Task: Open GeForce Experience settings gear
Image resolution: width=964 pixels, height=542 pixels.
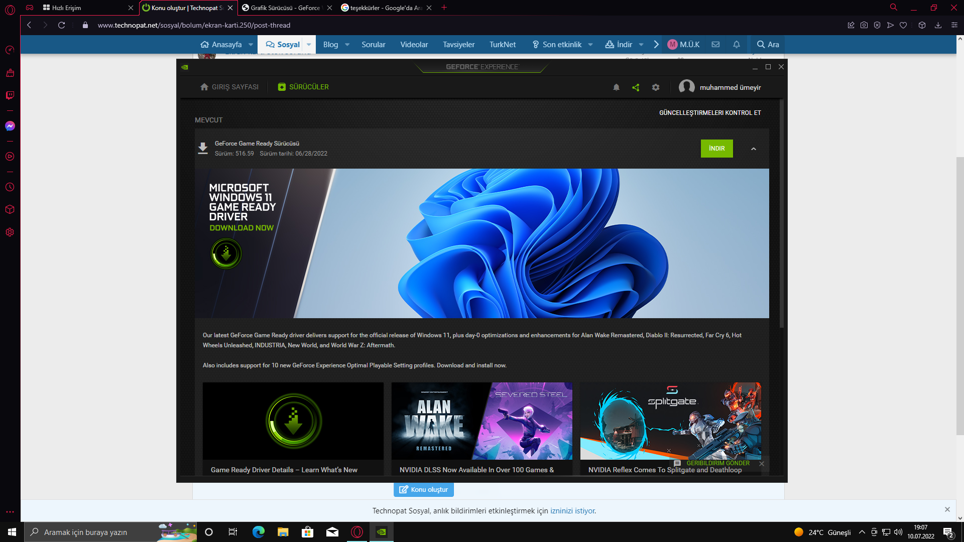Action: (656, 87)
